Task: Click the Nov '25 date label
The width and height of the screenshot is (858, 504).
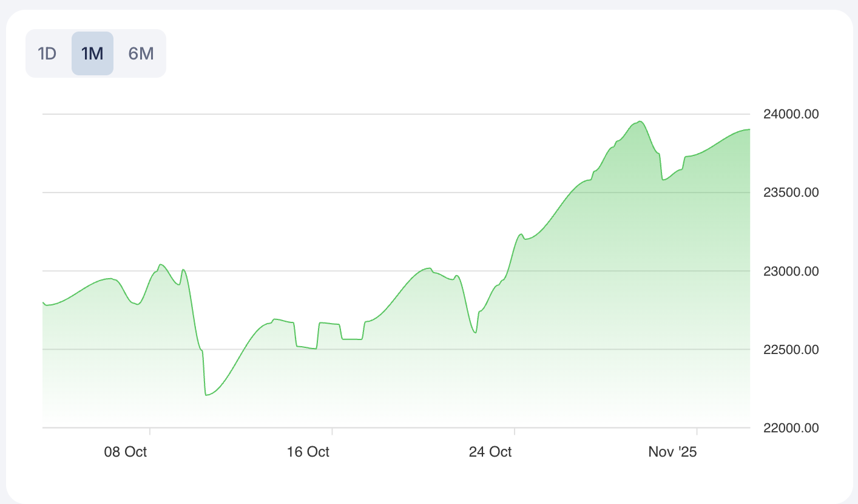Action: pyautogui.click(x=673, y=452)
